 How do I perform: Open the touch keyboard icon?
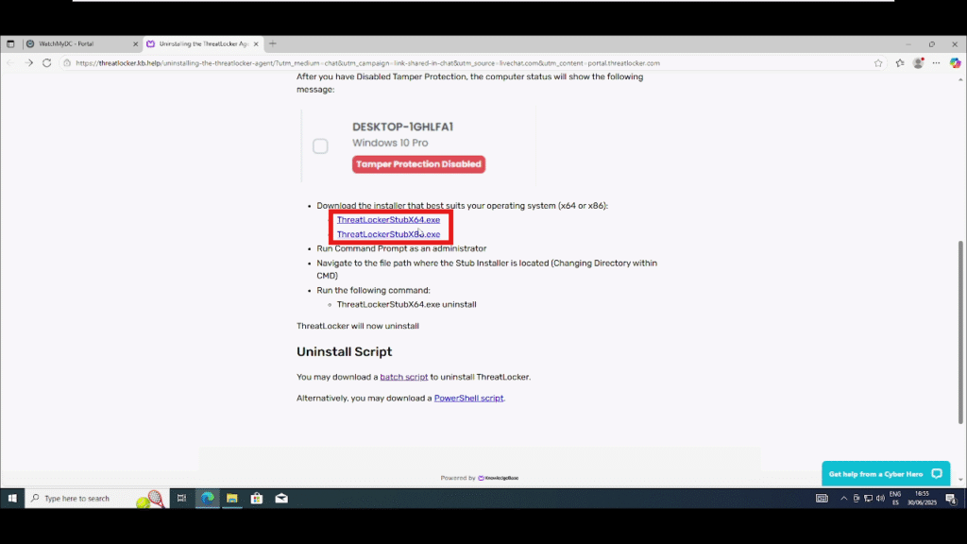point(823,499)
